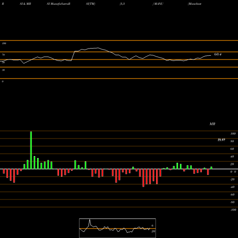Click the MR axis label -40

[x=232, y=187]
